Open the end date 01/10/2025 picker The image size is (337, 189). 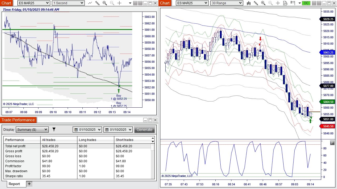[x=118, y=129]
